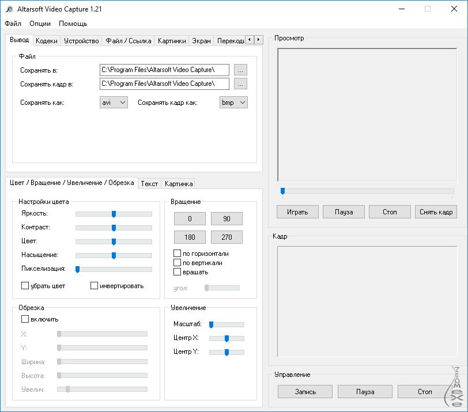Click Стоп in the Просмотр panel

390,212
